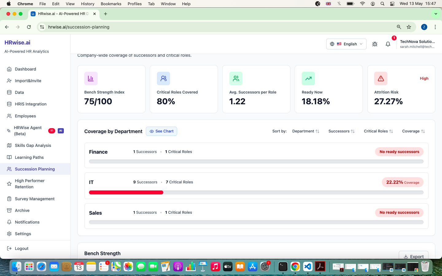Click the Export button

coord(413,256)
